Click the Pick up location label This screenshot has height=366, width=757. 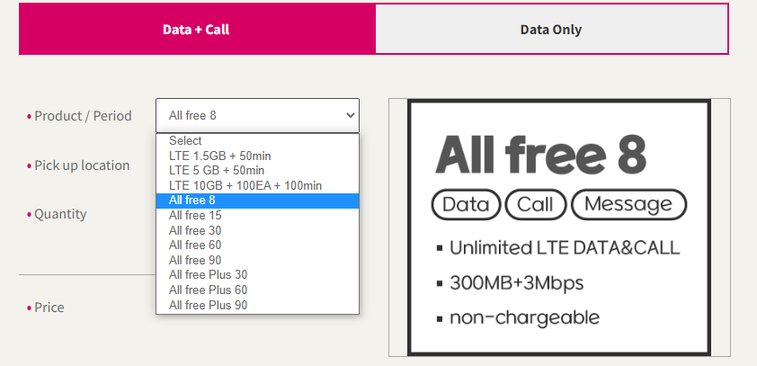tap(82, 165)
